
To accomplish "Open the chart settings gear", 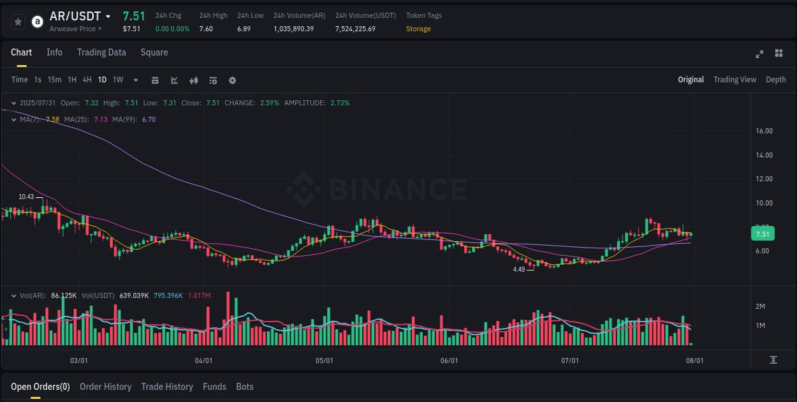I will point(232,80).
